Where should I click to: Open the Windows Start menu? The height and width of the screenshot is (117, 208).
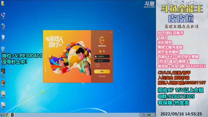coord(2,115)
